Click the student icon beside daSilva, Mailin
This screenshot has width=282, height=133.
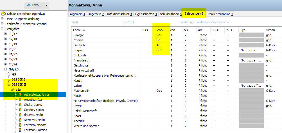pos(20,115)
